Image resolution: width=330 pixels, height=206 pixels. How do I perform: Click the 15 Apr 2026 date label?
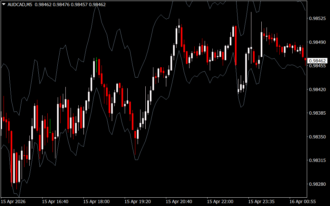click(13, 201)
